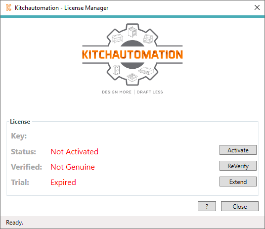This screenshot has width=265, height=229.
Task: Click the Activate button
Action: [238, 150]
